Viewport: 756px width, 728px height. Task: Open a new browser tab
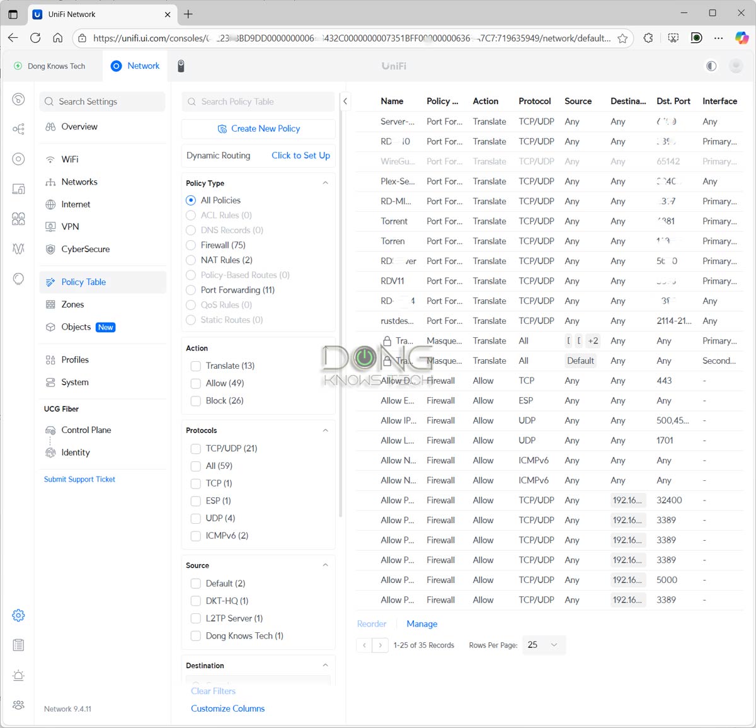(x=188, y=14)
